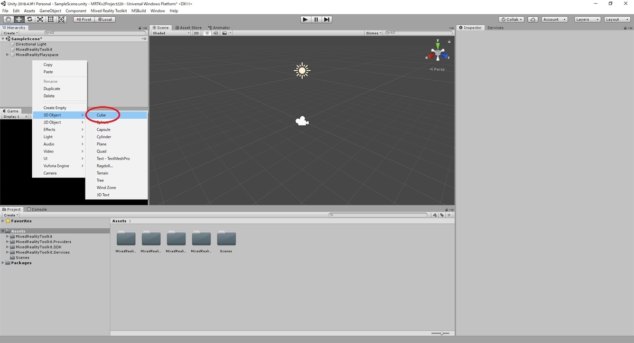Choose Cube from 3D Object submenu
634x343 pixels.
(x=116, y=115)
